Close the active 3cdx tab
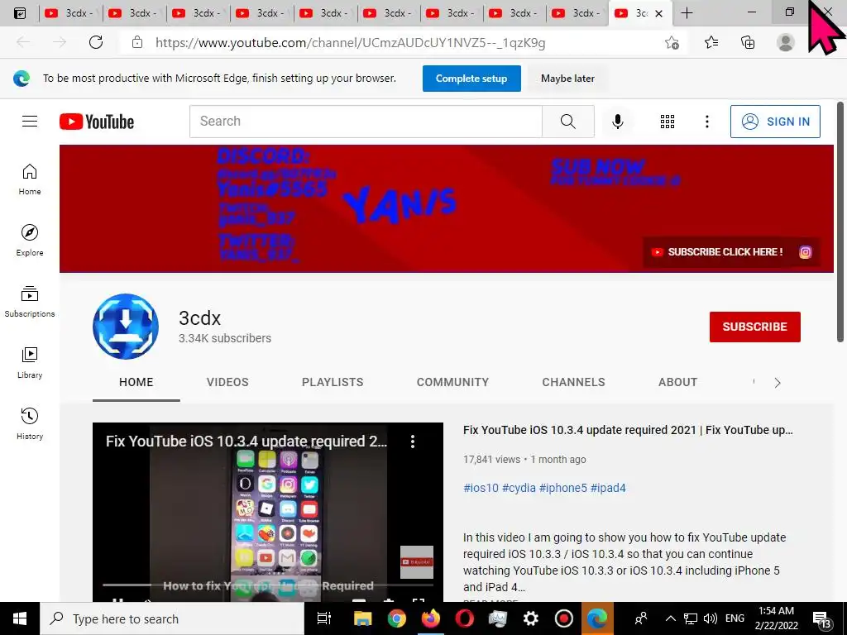Image resolution: width=847 pixels, height=635 pixels. click(x=658, y=13)
